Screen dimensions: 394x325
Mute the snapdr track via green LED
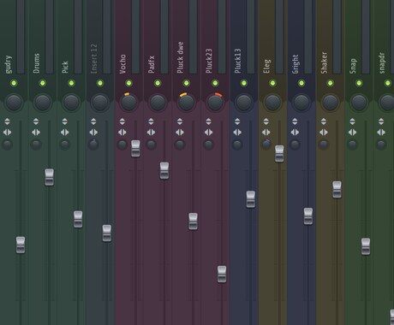point(388,83)
